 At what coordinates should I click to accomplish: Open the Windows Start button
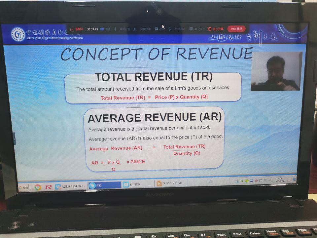23,187
